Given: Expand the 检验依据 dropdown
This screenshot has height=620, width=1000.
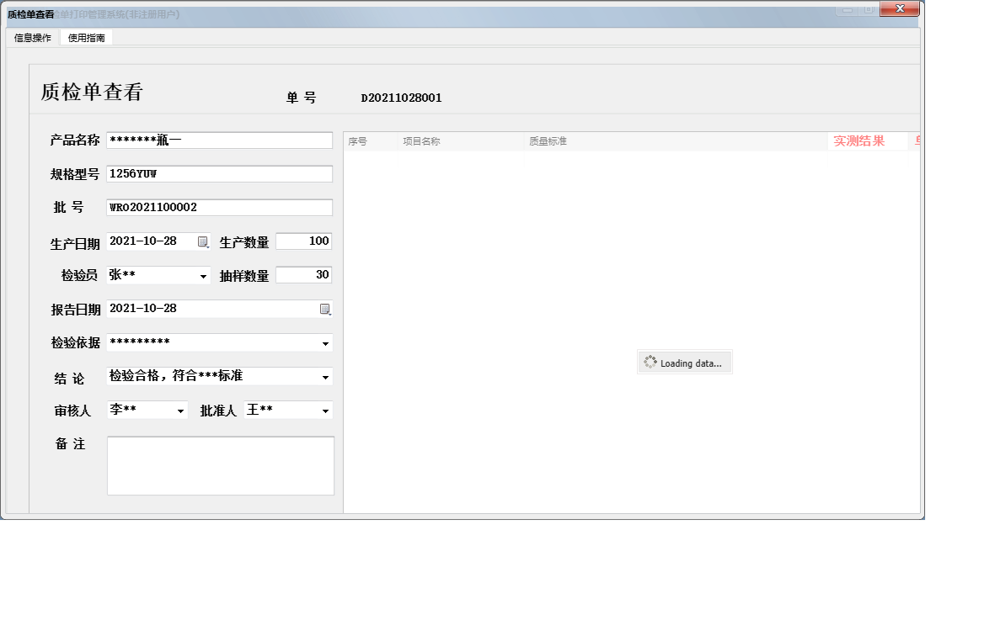Looking at the screenshot, I should [x=325, y=344].
